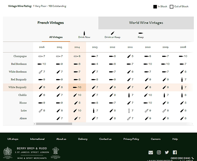The image size is (197, 161).
Task: Open the Delivery footer link
Action: (83, 139)
